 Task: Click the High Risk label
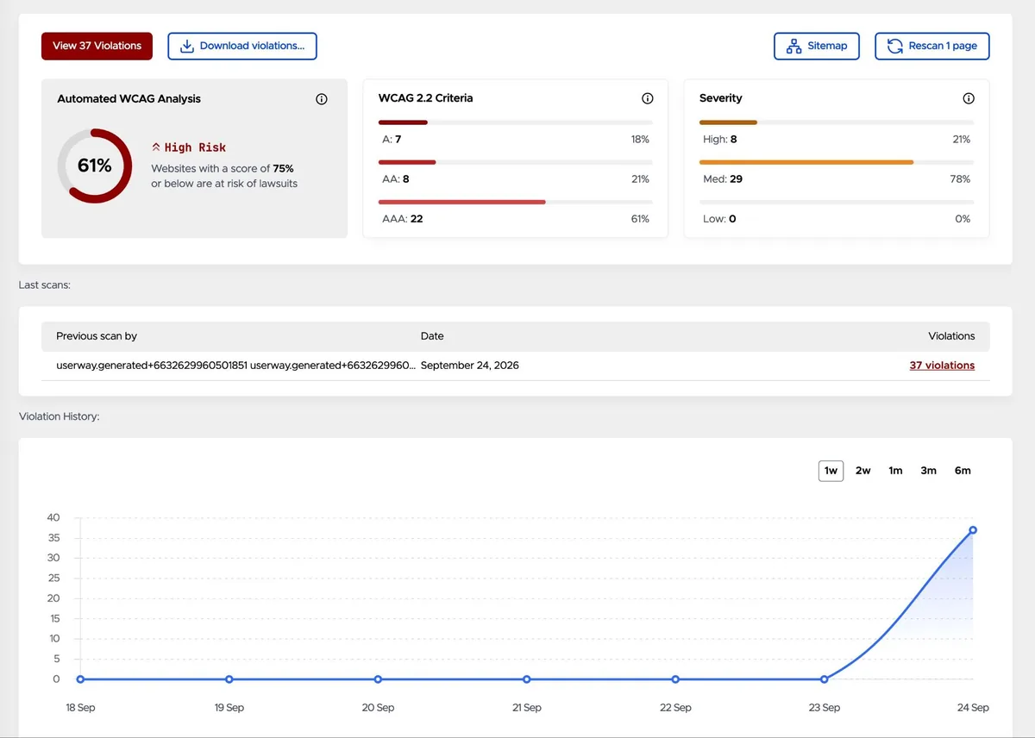pos(195,147)
